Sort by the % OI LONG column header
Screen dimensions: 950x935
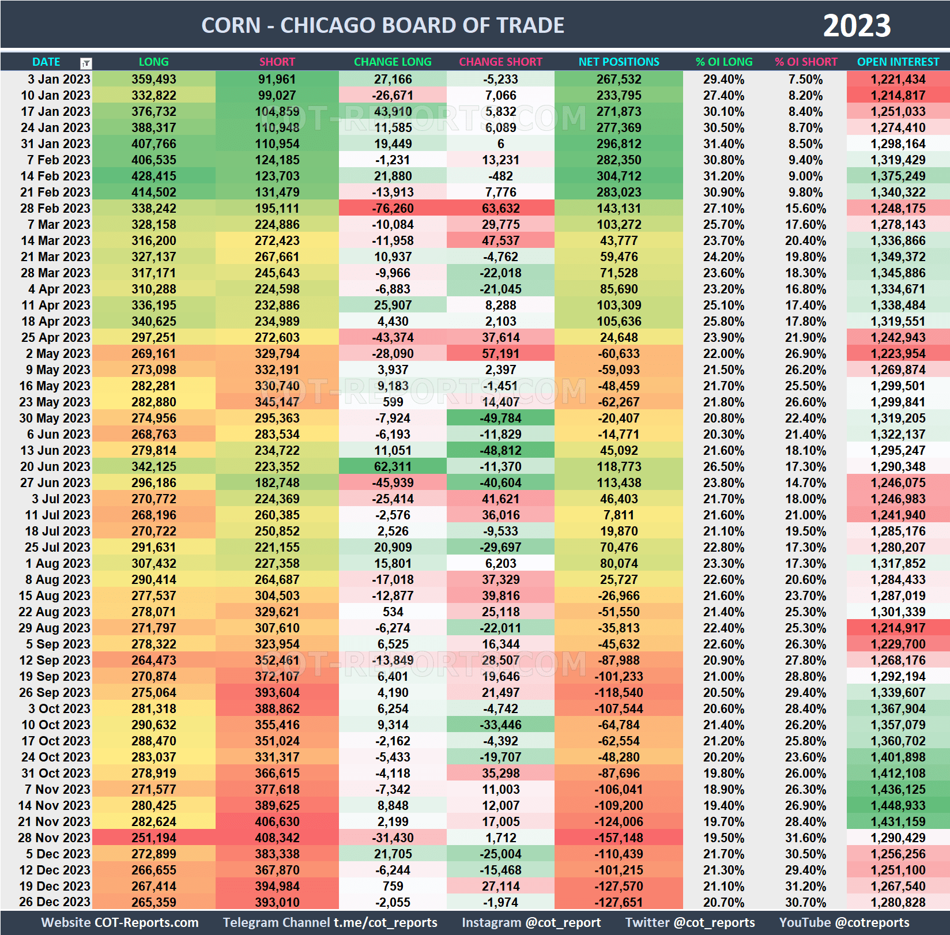coord(723,62)
